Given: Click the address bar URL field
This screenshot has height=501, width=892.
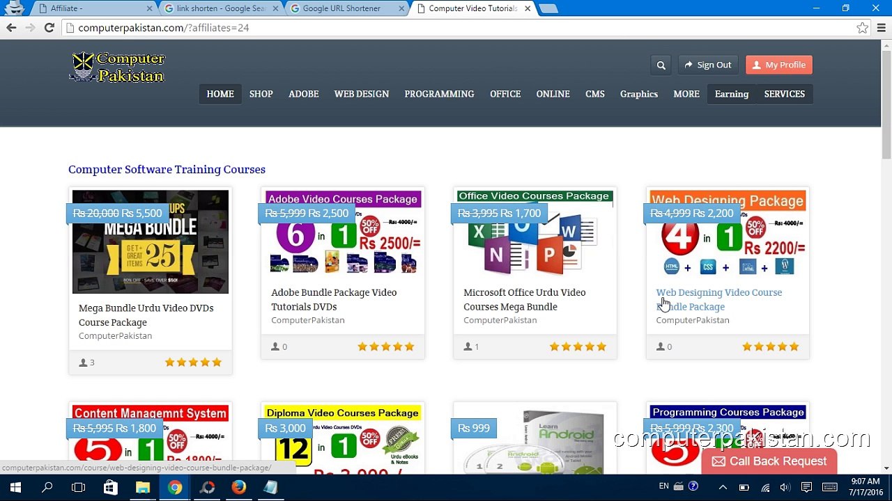Looking at the screenshot, I should [460, 28].
